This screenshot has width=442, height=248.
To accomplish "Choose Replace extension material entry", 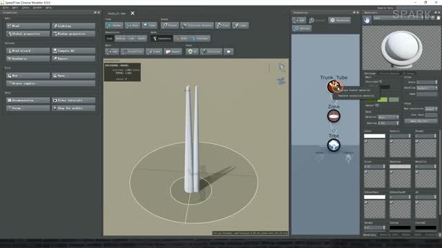I will 356,96.
